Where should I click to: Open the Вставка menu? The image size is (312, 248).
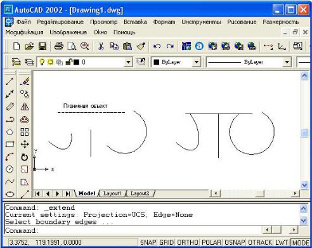click(x=135, y=22)
